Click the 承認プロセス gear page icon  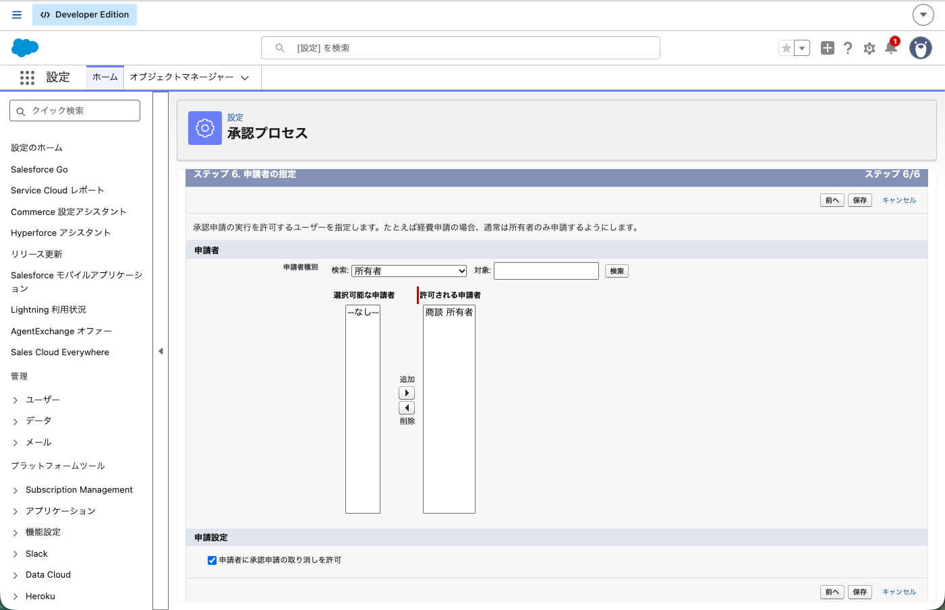pyautogui.click(x=205, y=128)
